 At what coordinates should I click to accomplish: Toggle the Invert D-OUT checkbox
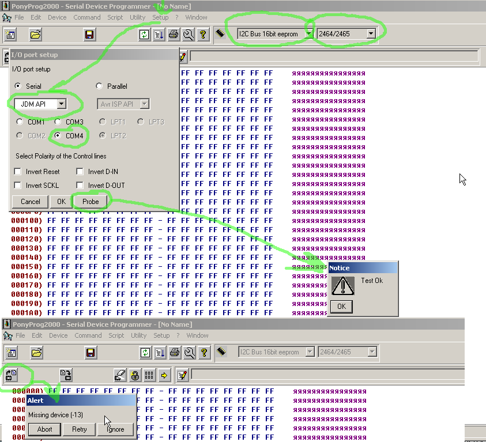80,186
